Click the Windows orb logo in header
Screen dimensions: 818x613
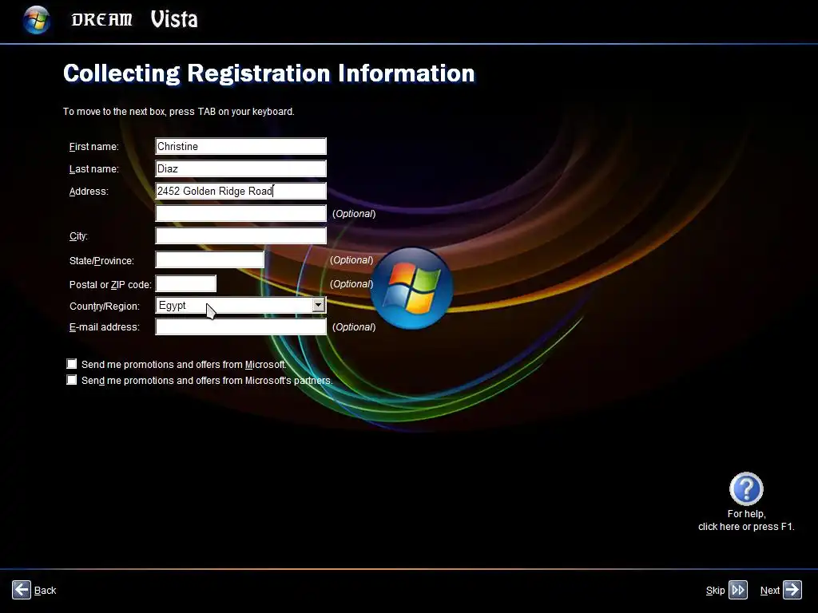37,20
